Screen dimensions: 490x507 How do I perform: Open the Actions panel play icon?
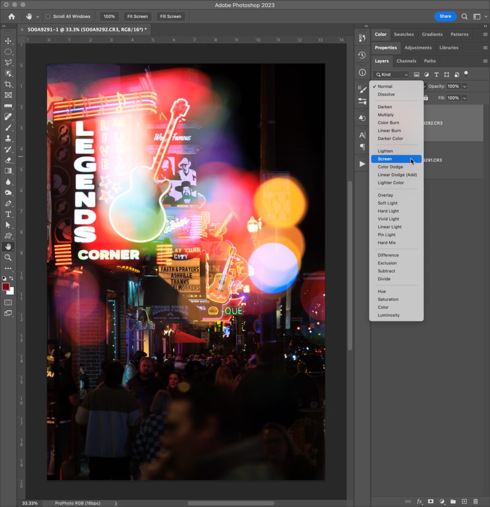tap(362, 164)
